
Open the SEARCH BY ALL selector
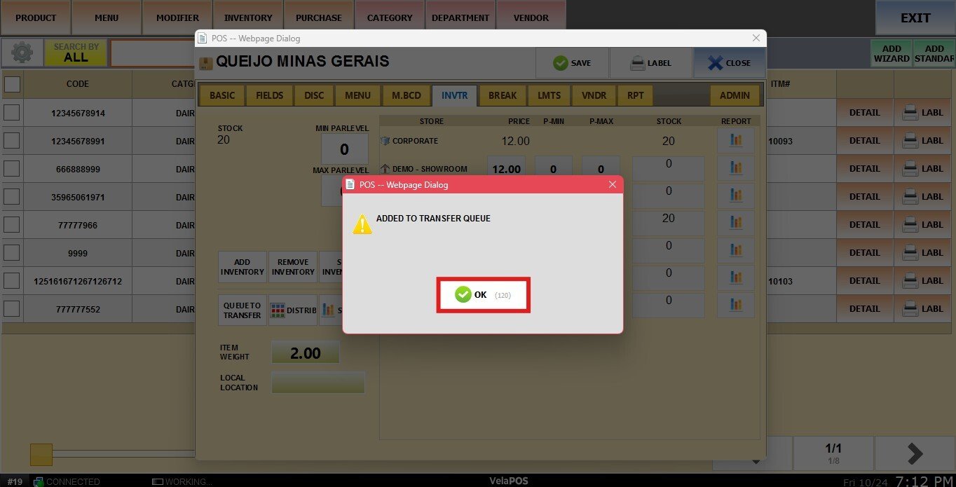[76, 53]
